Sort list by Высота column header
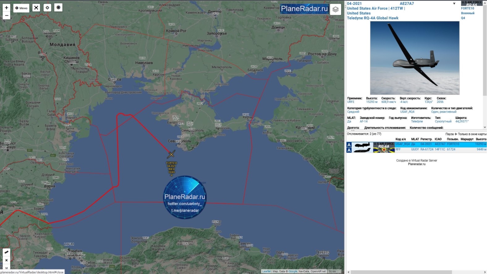The width and height of the screenshot is (487, 274). pos(481,139)
